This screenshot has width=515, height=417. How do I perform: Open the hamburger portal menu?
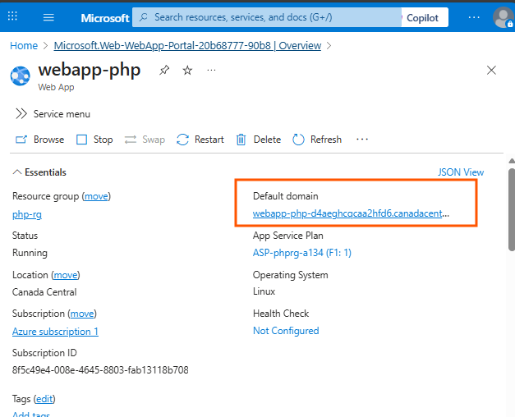pos(48,17)
